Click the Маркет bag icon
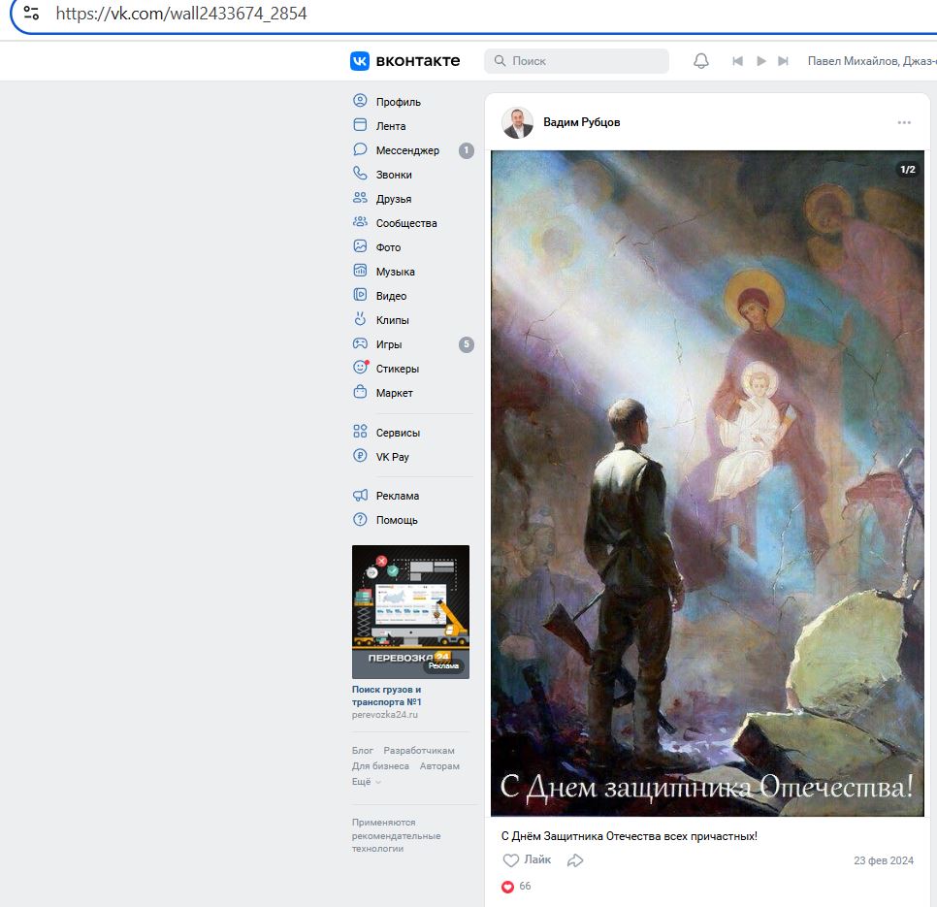 [360, 392]
